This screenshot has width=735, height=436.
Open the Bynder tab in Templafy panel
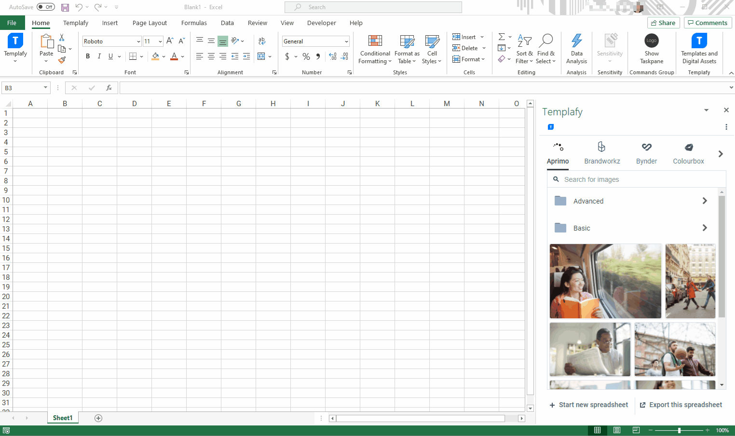coord(646,152)
